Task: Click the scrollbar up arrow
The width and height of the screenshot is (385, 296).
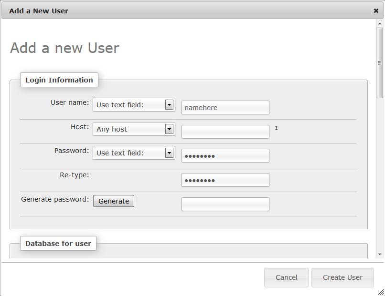Action: 380,23
